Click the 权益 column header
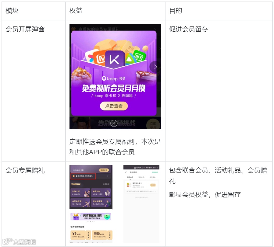Viewport: 274px width, 247px height. [76, 11]
